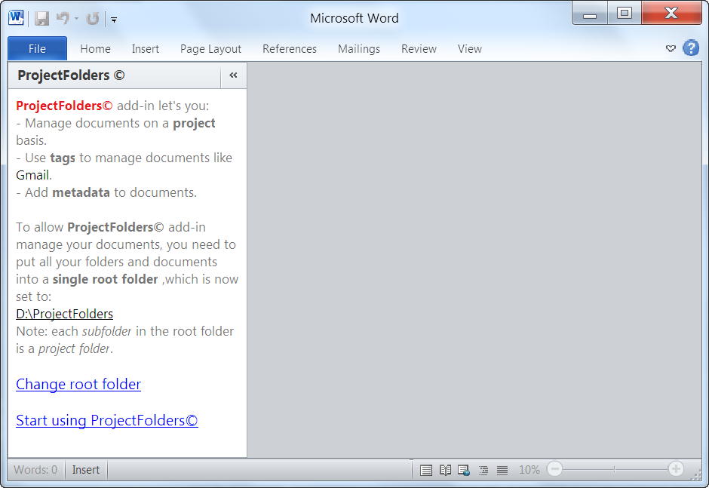Click the Undo icon
The height and width of the screenshot is (488, 709).
63,19
